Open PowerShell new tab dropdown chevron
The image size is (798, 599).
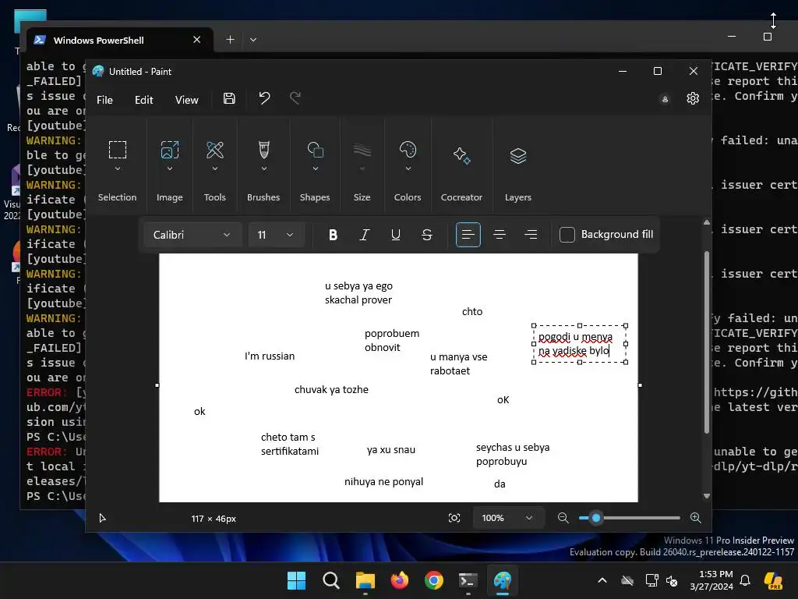tap(253, 40)
